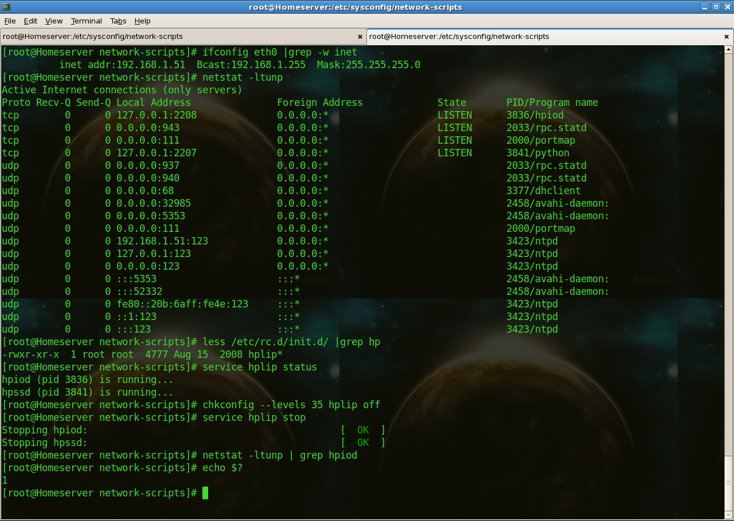Click local address '0.0.0.0:32985'
Screen dimensions: 734x521
click(154, 203)
